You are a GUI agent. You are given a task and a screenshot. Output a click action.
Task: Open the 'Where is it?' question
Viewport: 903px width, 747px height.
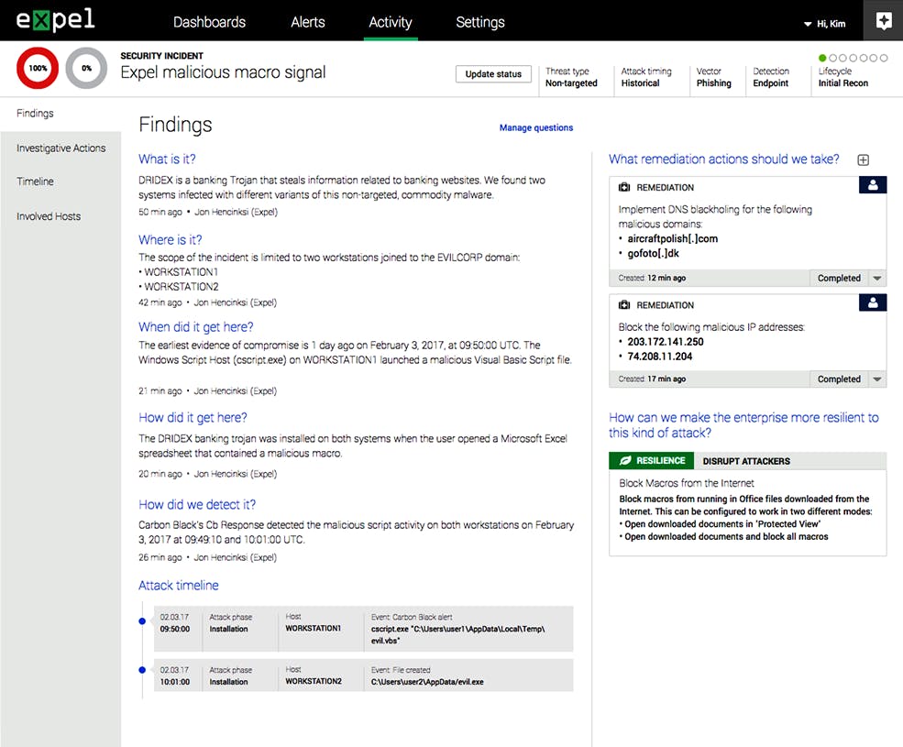tap(170, 239)
